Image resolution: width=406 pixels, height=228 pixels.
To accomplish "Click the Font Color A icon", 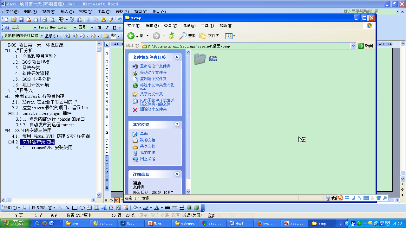I will tap(156, 208).
